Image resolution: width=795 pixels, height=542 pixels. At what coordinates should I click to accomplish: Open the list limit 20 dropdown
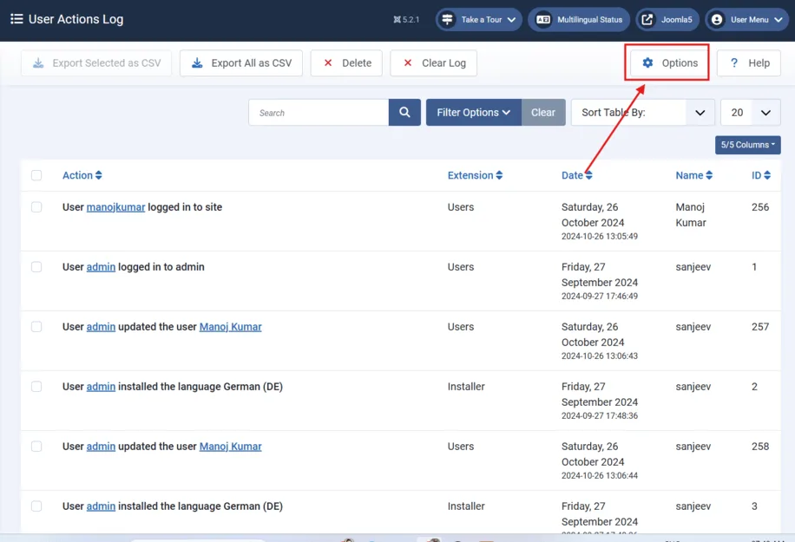[751, 113]
